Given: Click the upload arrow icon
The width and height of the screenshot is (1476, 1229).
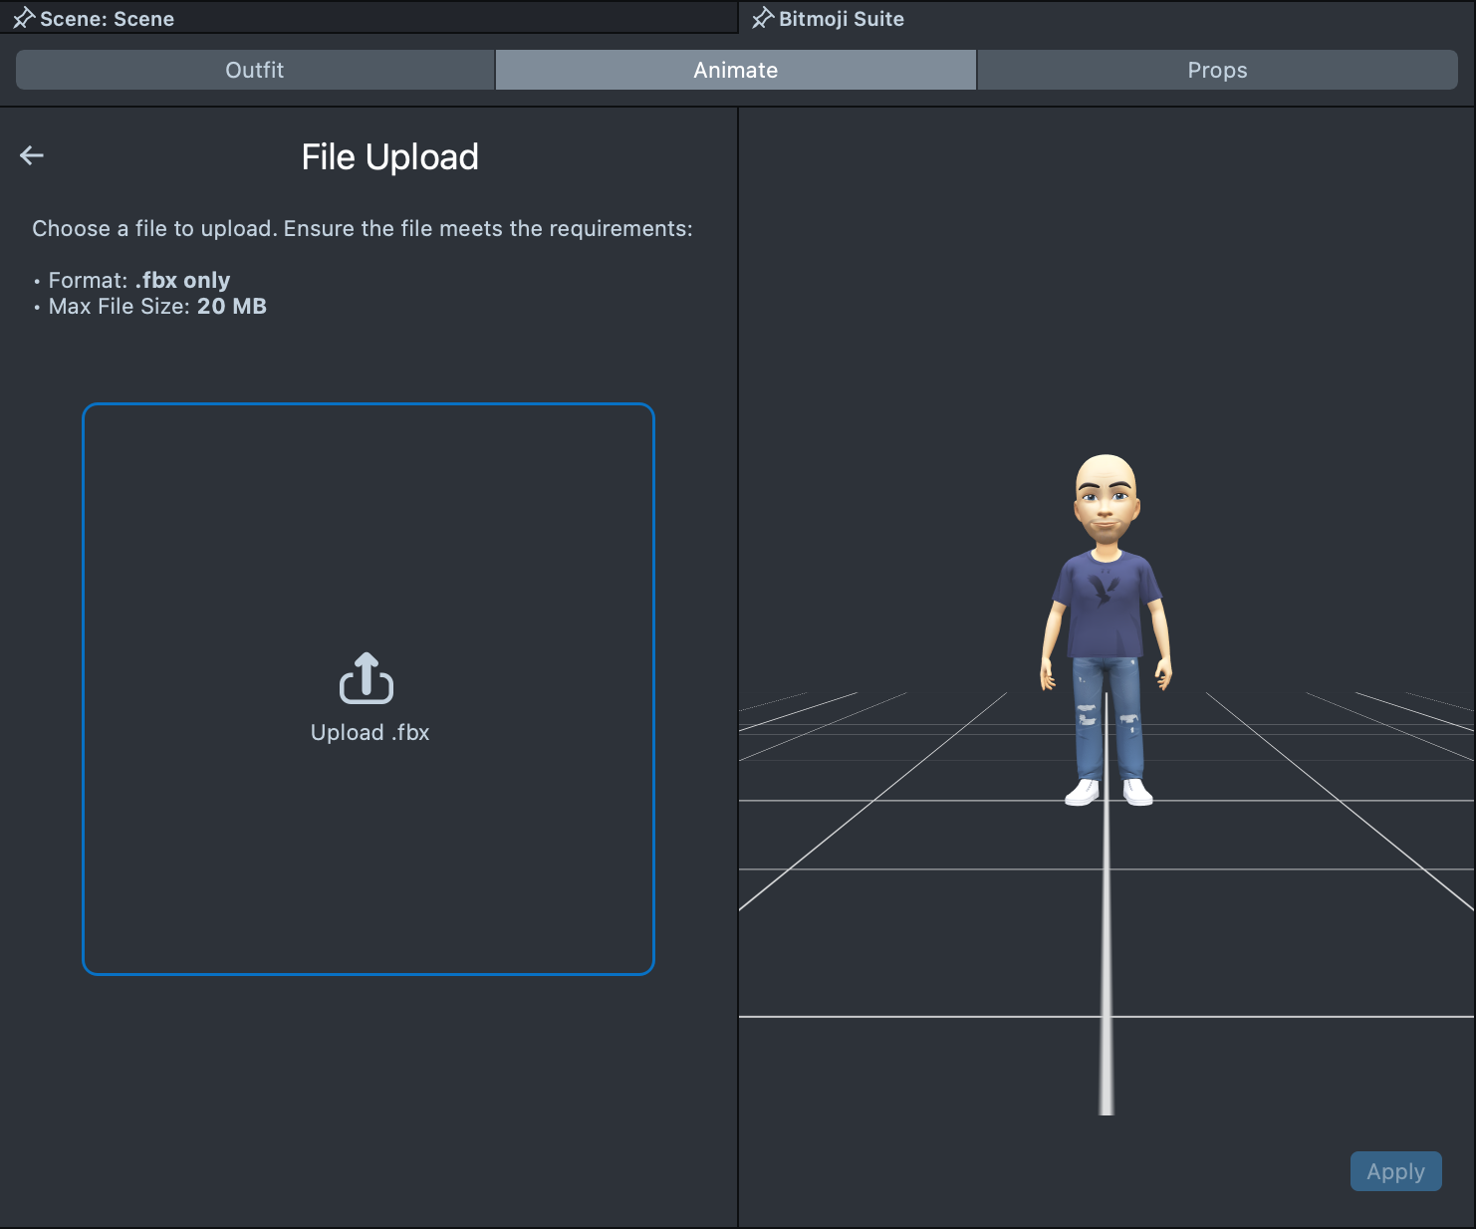Looking at the screenshot, I should (367, 678).
